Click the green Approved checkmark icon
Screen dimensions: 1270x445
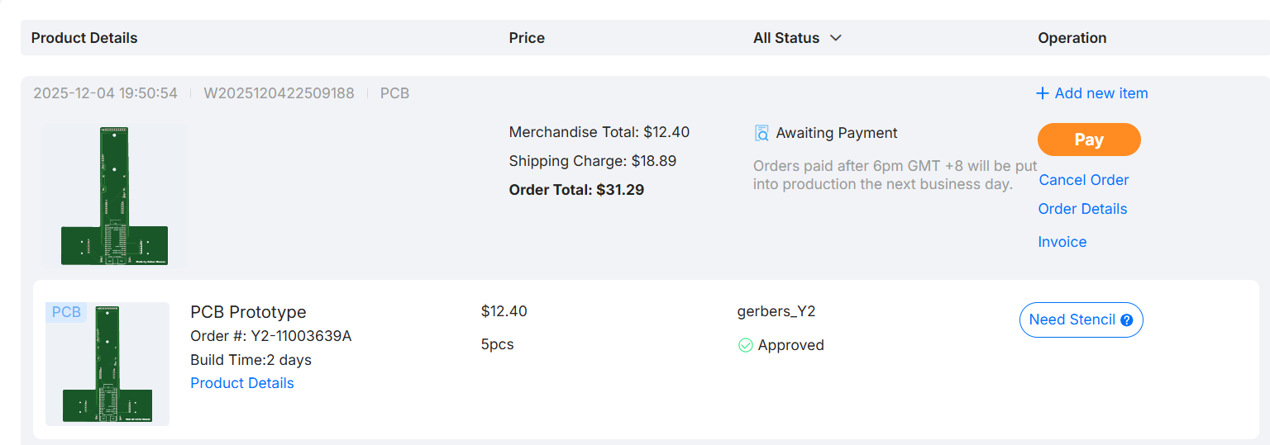746,345
